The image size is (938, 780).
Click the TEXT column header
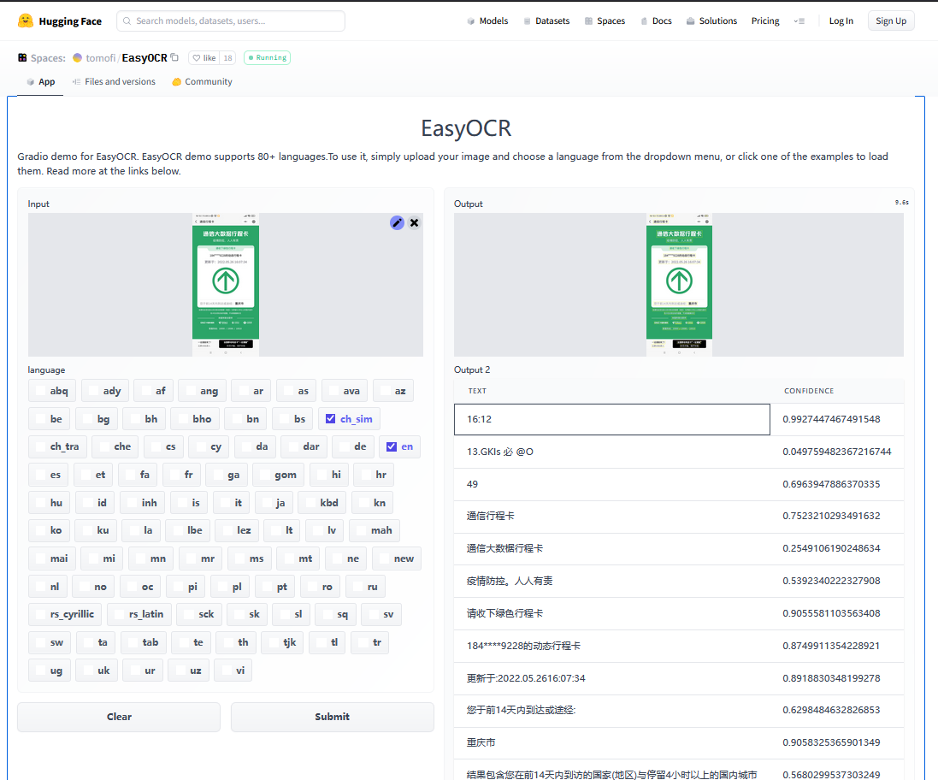pos(477,391)
